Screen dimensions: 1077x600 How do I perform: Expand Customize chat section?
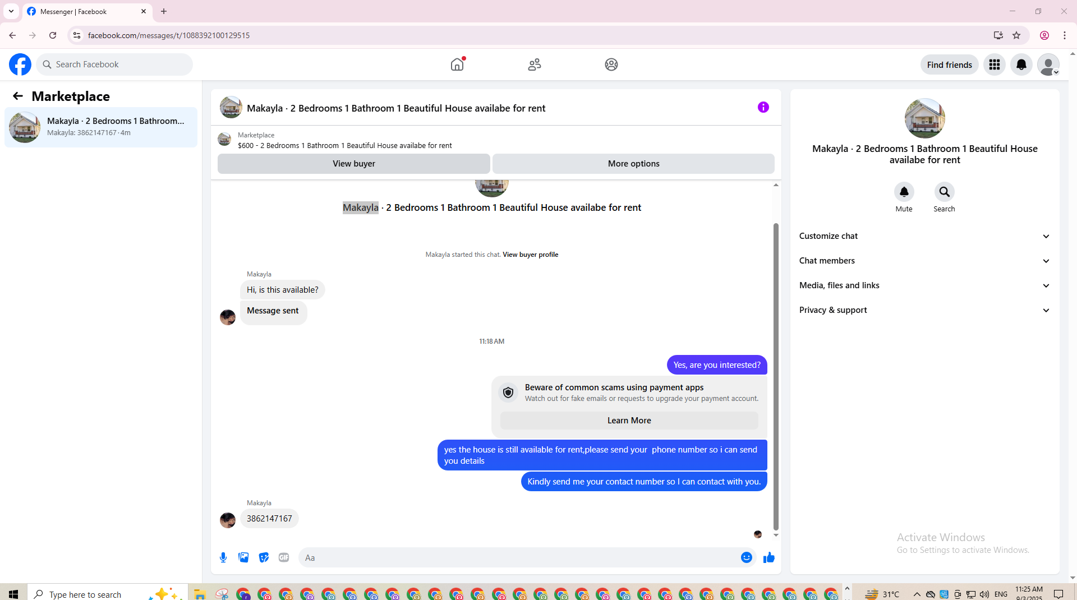pyautogui.click(x=924, y=236)
